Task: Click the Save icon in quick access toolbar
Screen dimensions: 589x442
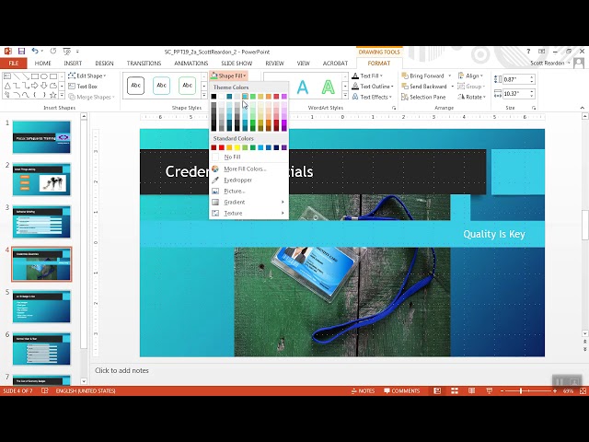Action: tap(21, 52)
